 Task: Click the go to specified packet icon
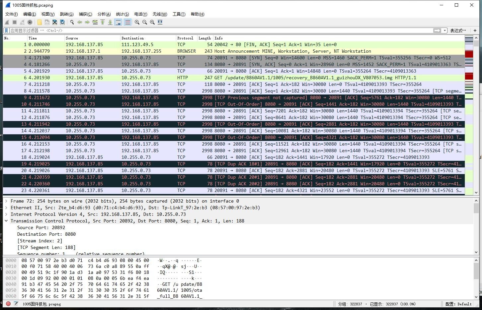[95, 22]
